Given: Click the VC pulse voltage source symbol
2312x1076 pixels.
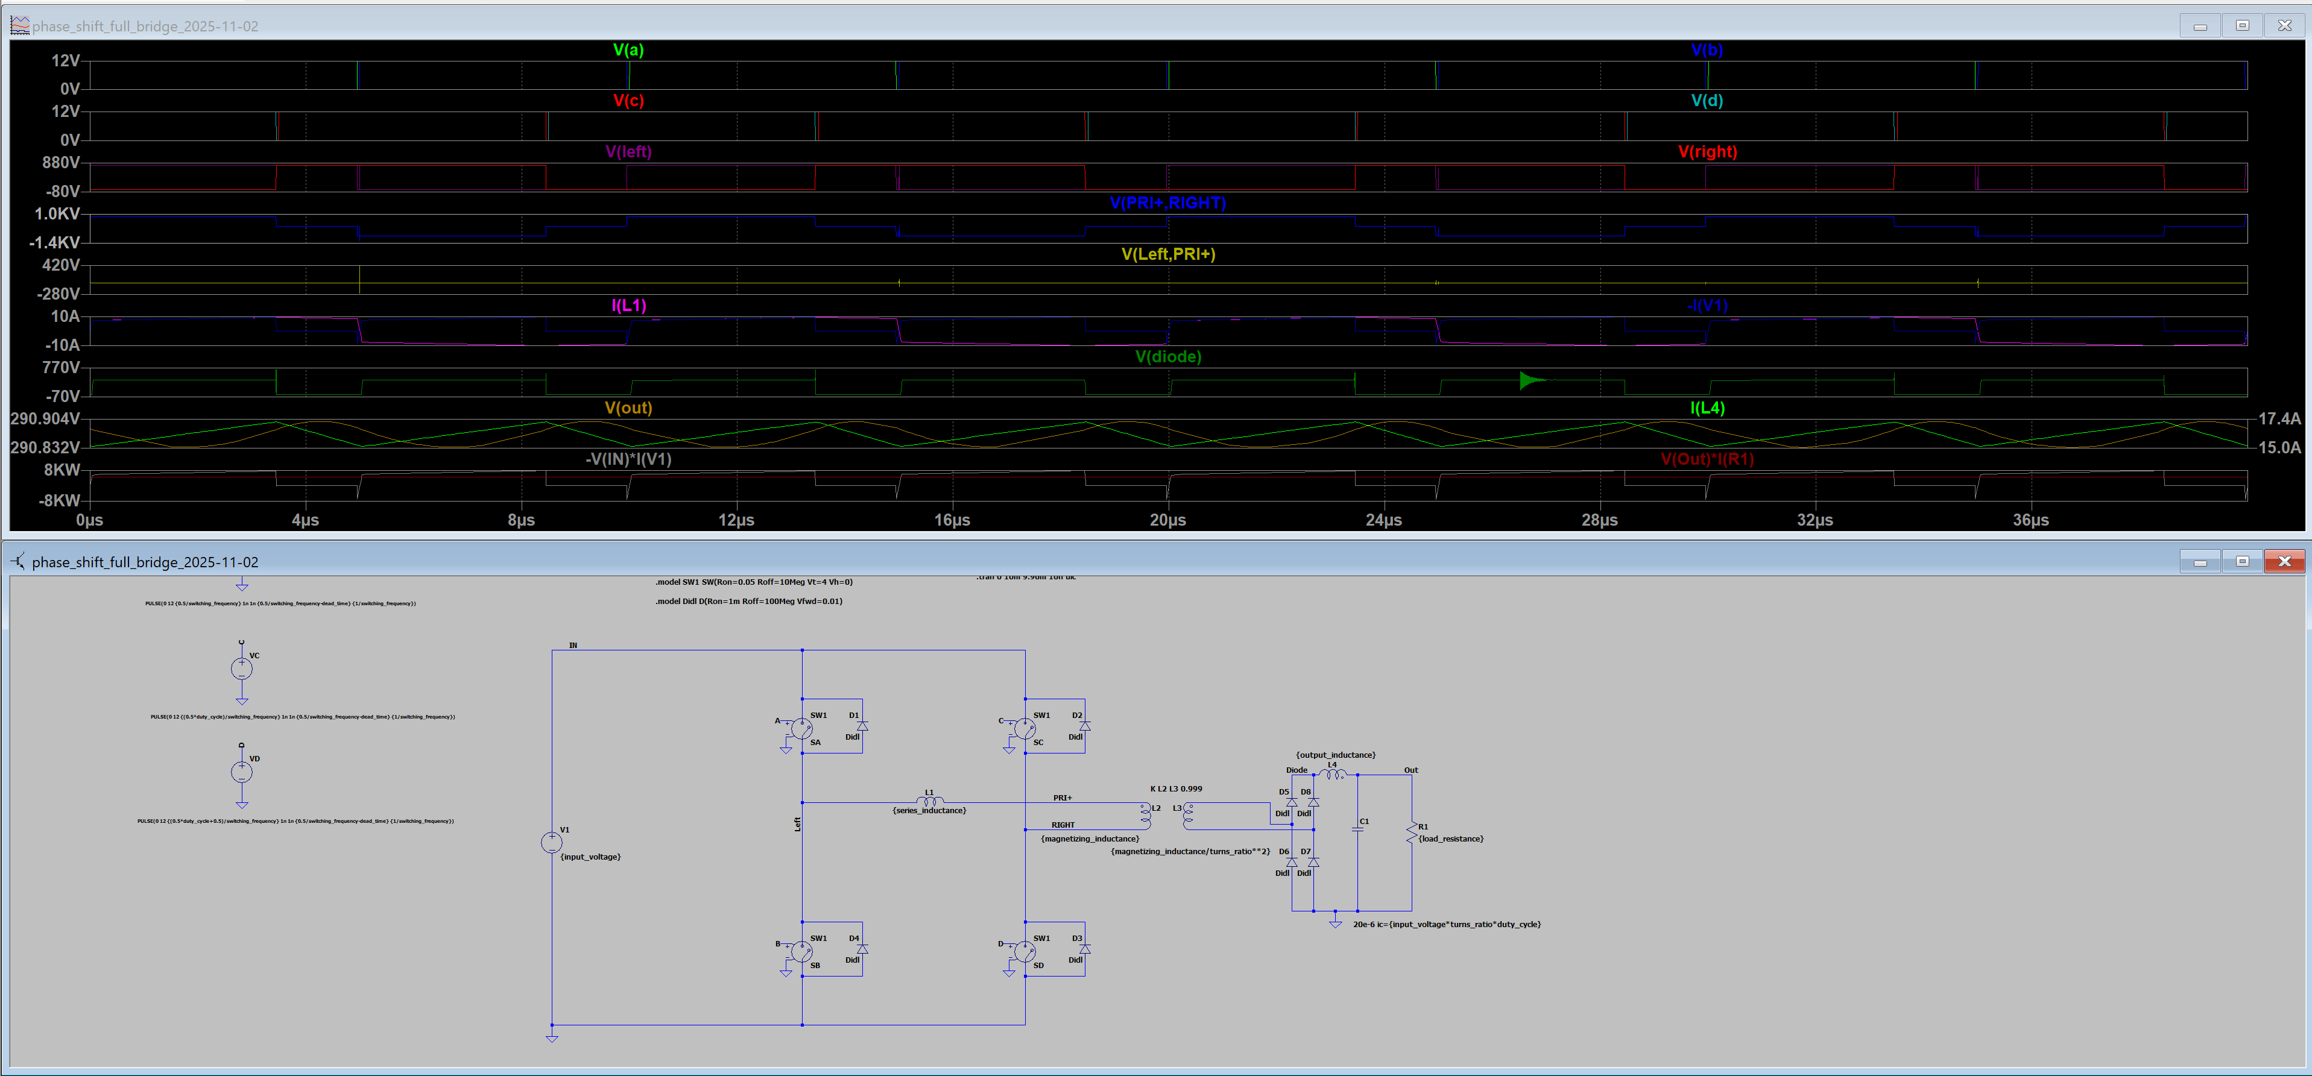Looking at the screenshot, I should click(241, 669).
